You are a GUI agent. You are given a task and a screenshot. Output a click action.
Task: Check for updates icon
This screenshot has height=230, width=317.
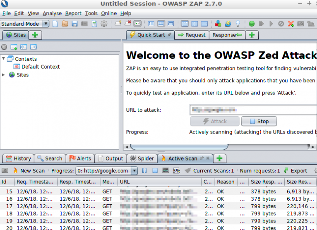(x=228, y=24)
